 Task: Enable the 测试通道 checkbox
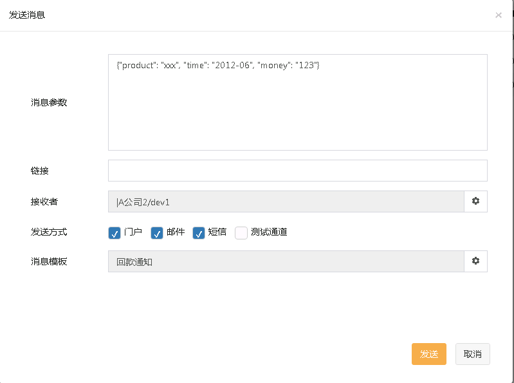(x=241, y=233)
